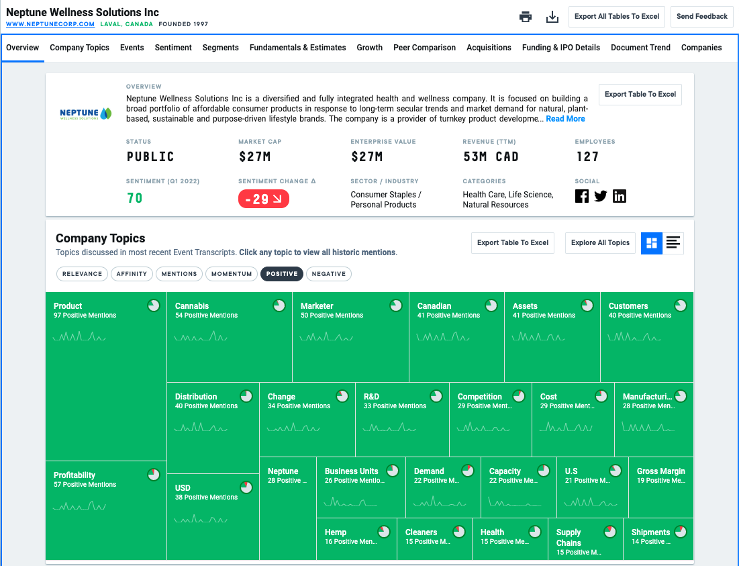Click the Cleaners tile pie chart icon

click(459, 532)
